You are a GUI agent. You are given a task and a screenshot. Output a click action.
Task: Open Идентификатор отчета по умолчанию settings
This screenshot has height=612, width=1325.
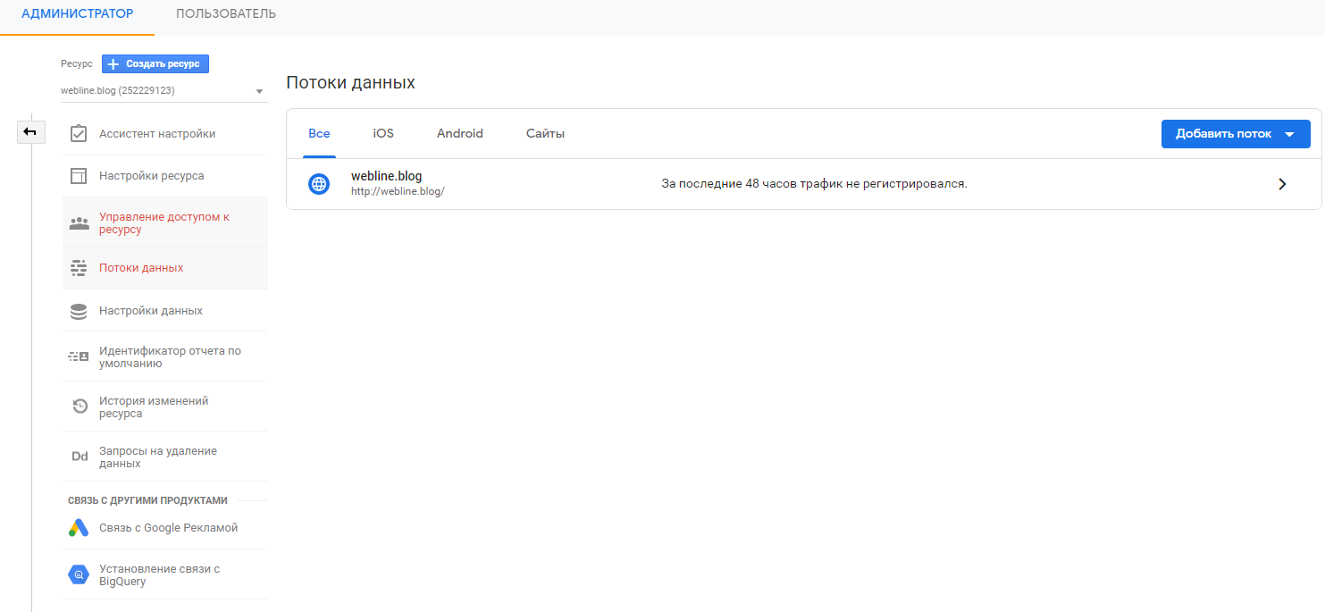170,357
